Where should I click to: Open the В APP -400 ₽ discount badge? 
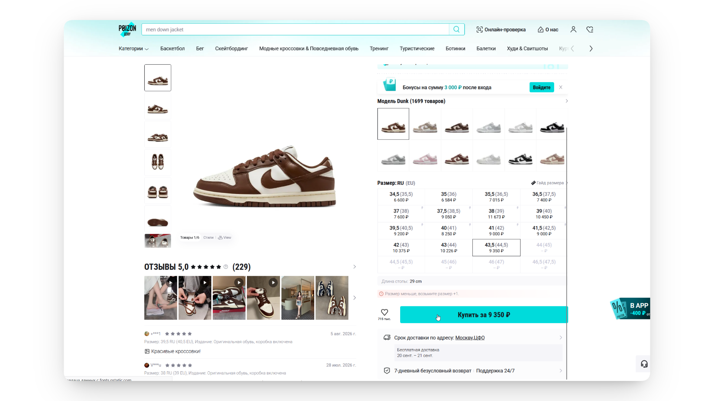[630, 309]
